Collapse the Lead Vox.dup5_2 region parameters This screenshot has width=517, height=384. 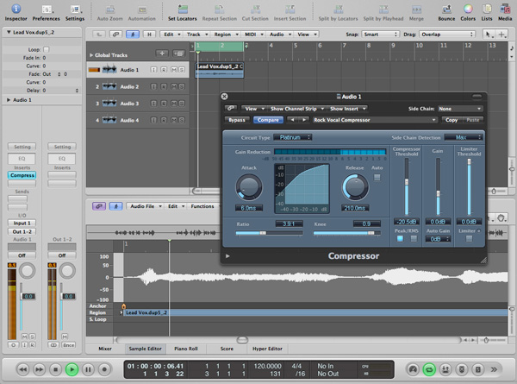[9, 32]
